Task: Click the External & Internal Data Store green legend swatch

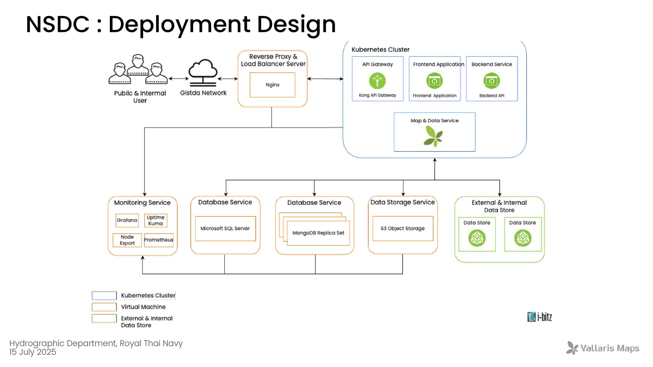Action: (104, 318)
